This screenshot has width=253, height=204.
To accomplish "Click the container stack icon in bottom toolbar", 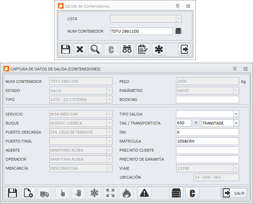I will pos(176,193).
